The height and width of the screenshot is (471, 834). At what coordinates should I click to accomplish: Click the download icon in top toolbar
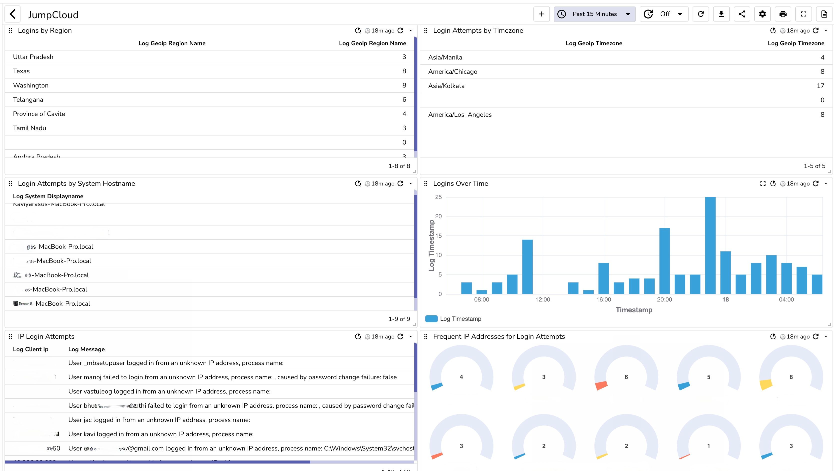coord(721,14)
